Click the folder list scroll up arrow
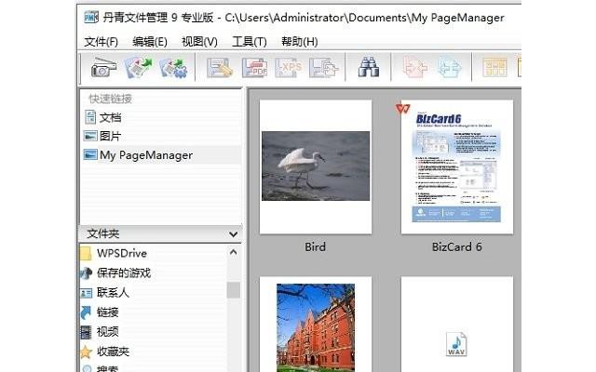 [234, 252]
